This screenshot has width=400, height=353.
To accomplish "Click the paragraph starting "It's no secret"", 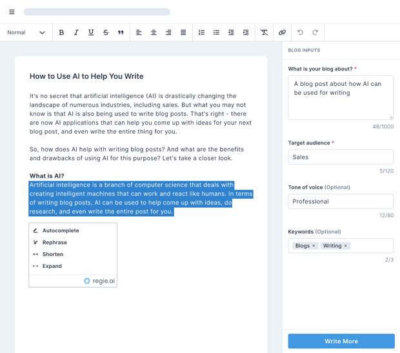I will tap(141, 114).
